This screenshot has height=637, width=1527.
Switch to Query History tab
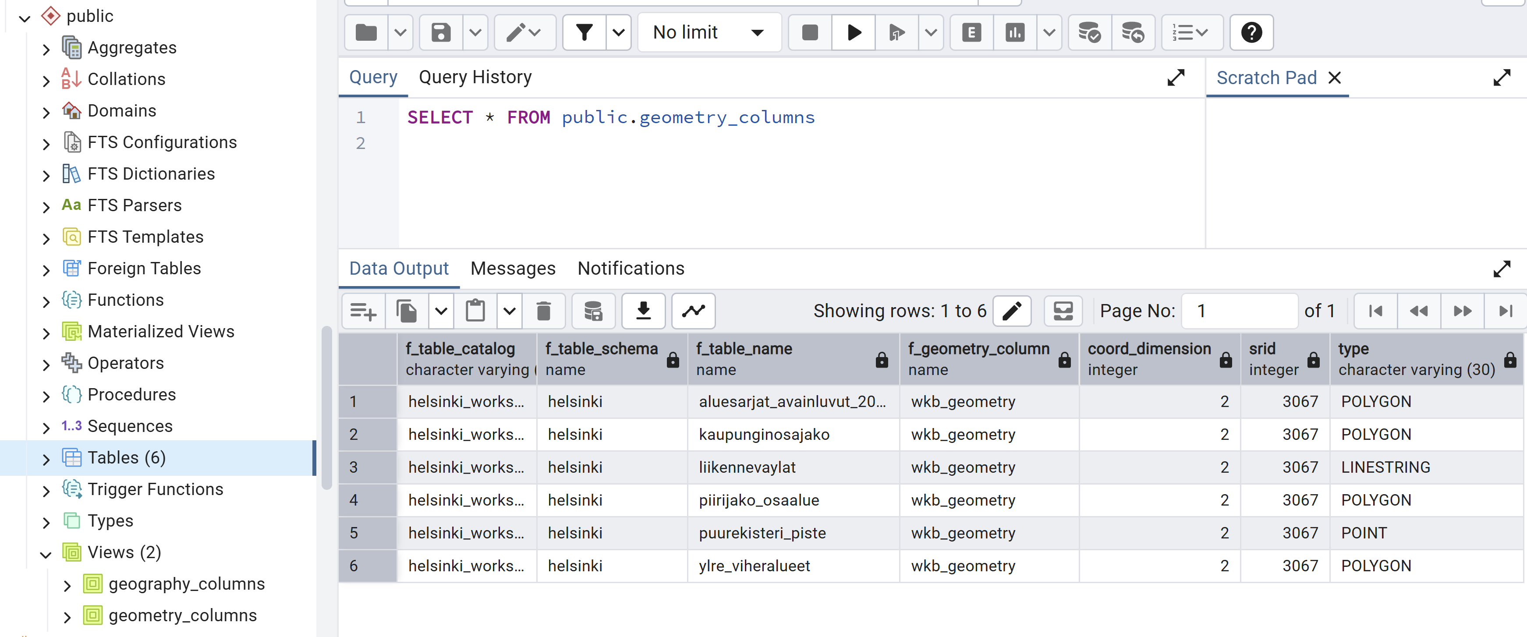pyautogui.click(x=475, y=77)
